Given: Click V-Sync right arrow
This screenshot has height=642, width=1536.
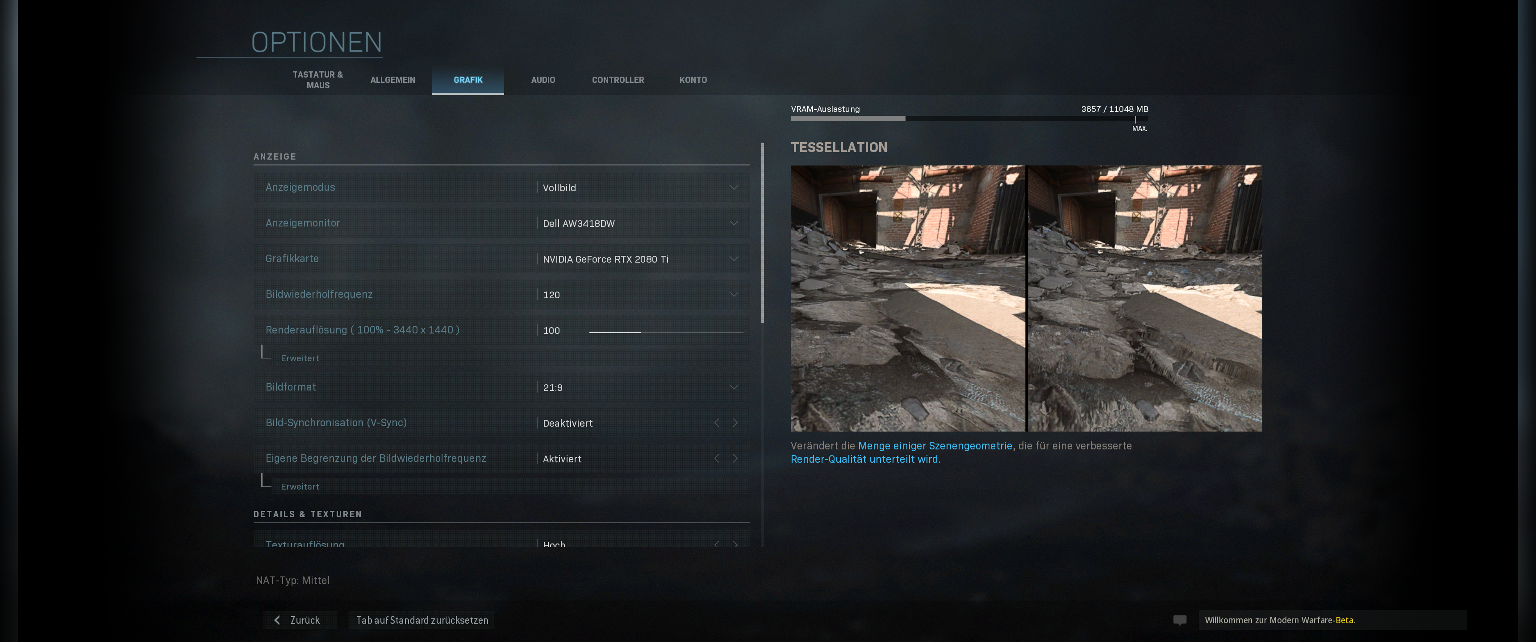Looking at the screenshot, I should (x=735, y=423).
